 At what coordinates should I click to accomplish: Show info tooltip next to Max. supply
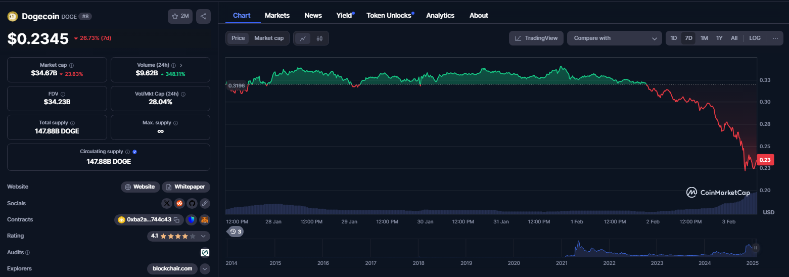(175, 123)
